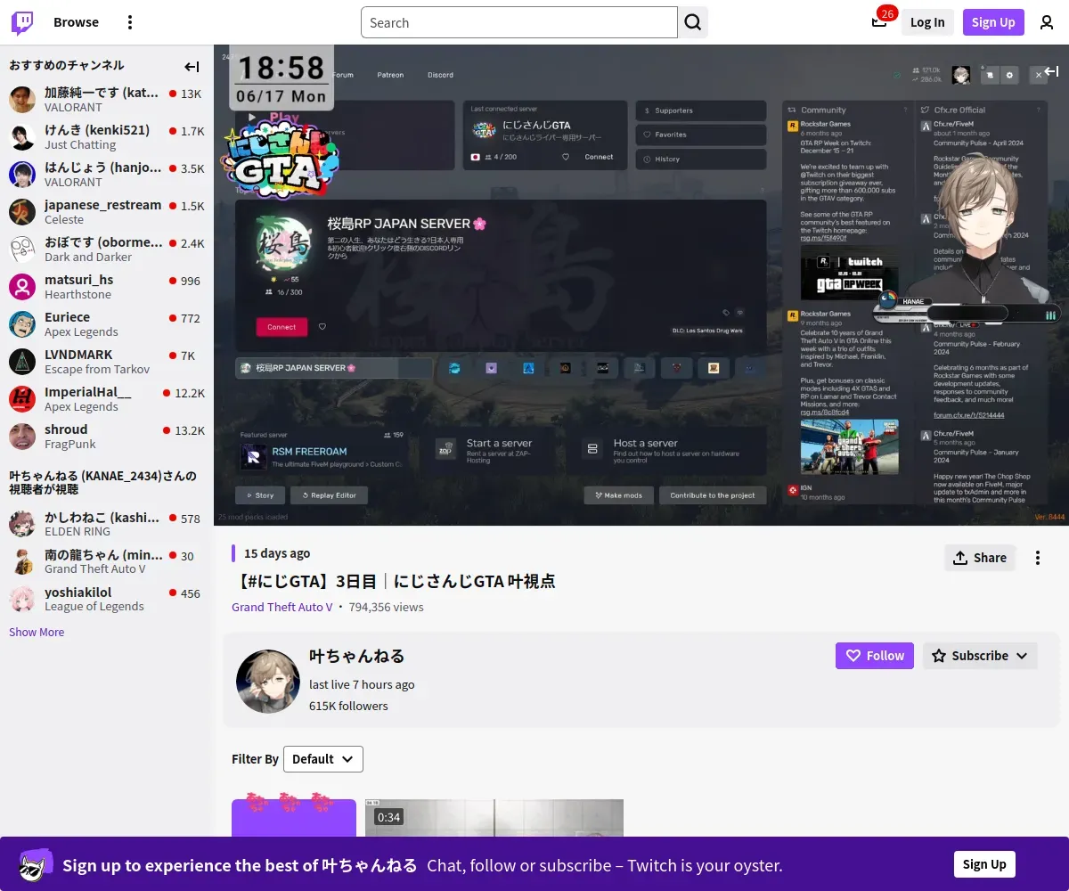
Task: Click the top-right Sign Up button
Action: (x=993, y=22)
